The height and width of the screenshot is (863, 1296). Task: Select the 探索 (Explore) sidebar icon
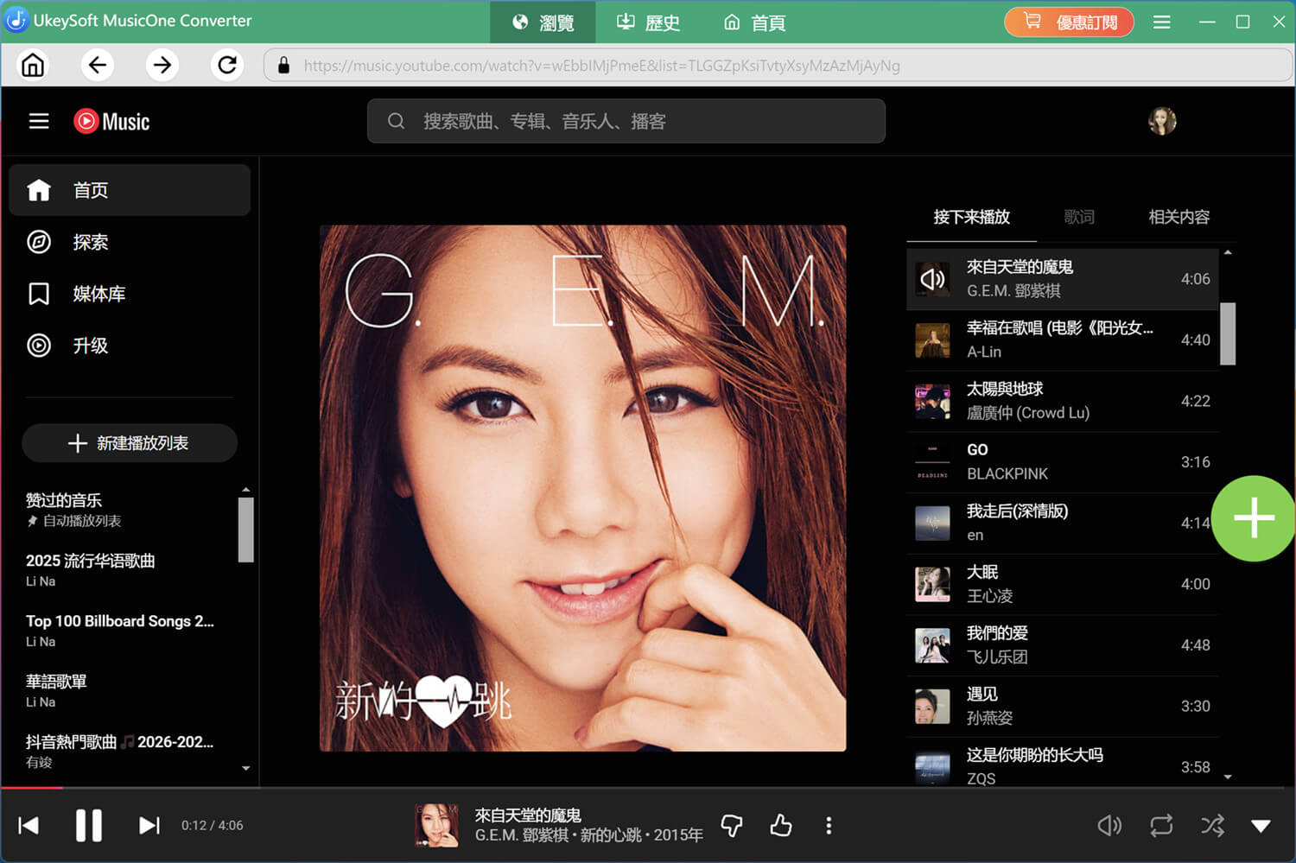click(x=39, y=242)
